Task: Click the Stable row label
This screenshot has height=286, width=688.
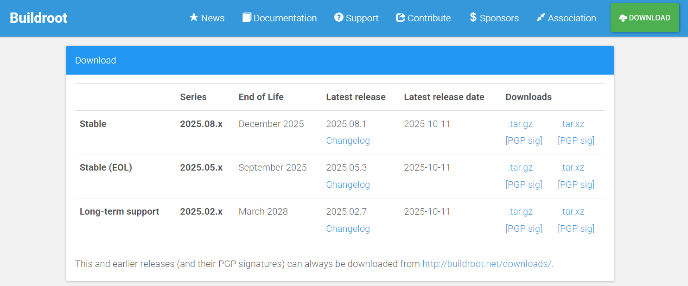Action: [x=93, y=124]
